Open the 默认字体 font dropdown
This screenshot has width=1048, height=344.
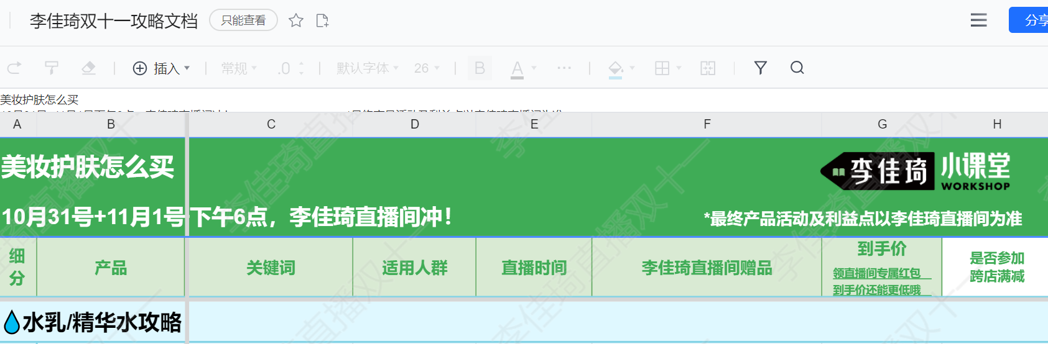coord(368,68)
